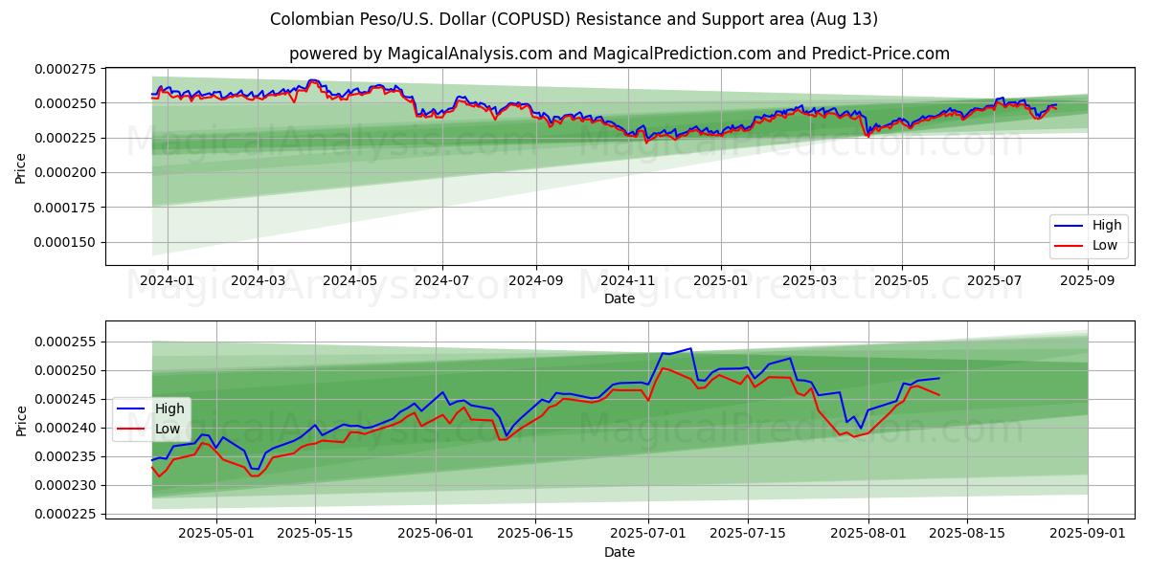Click the '0.000275' y-axis value

coord(66,69)
